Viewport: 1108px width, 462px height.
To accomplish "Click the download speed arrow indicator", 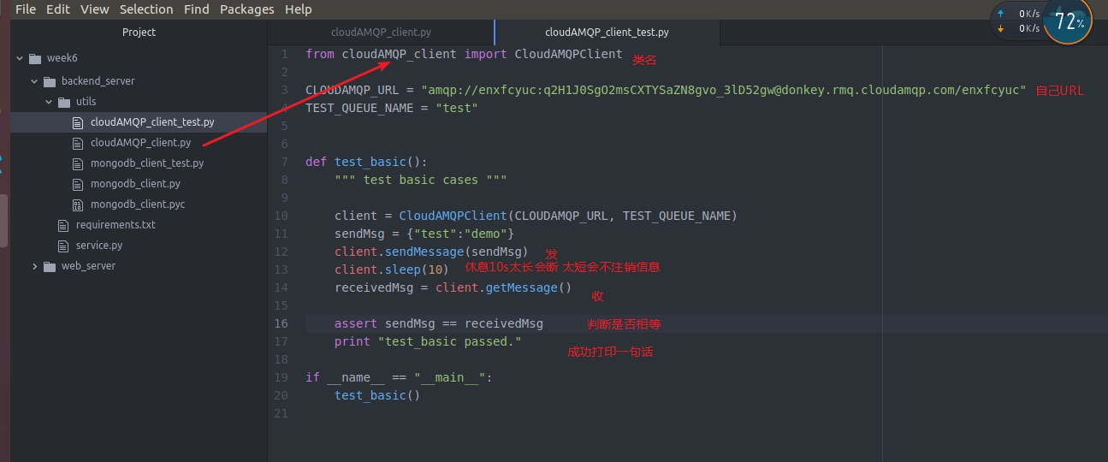I will pyautogui.click(x=1000, y=28).
